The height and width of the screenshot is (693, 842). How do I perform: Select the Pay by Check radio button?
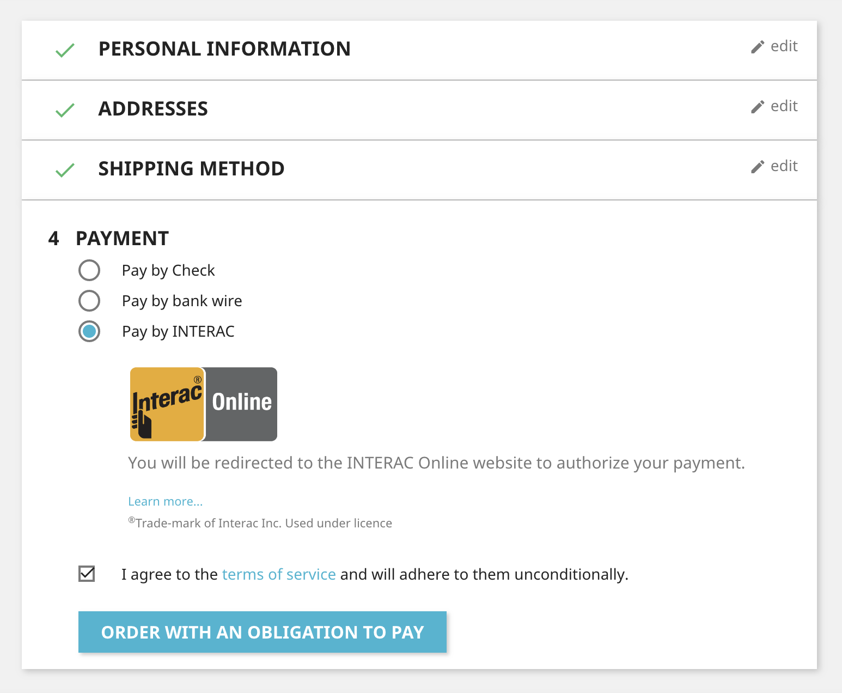[89, 270]
